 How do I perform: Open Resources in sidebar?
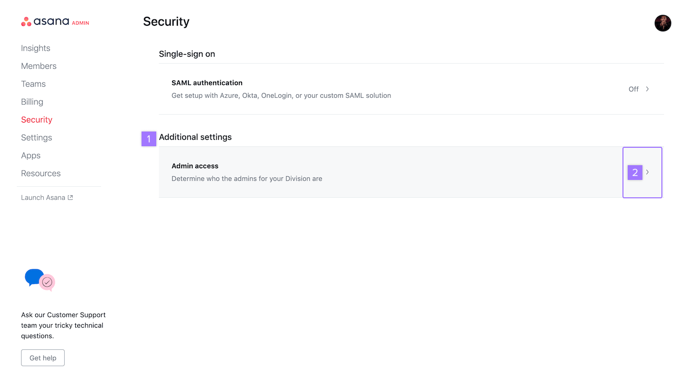41,174
